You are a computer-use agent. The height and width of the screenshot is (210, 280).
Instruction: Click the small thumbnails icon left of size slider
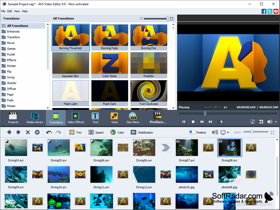[x=141, y=19]
